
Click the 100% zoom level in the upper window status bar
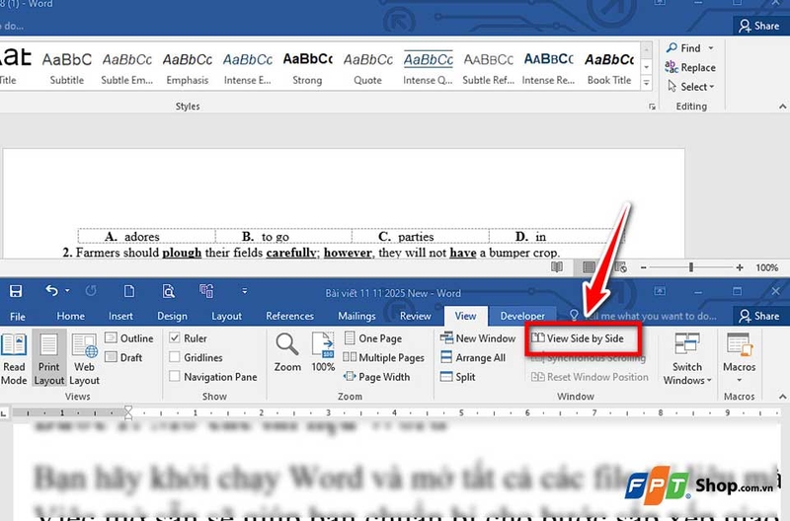(x=767, y=267)
